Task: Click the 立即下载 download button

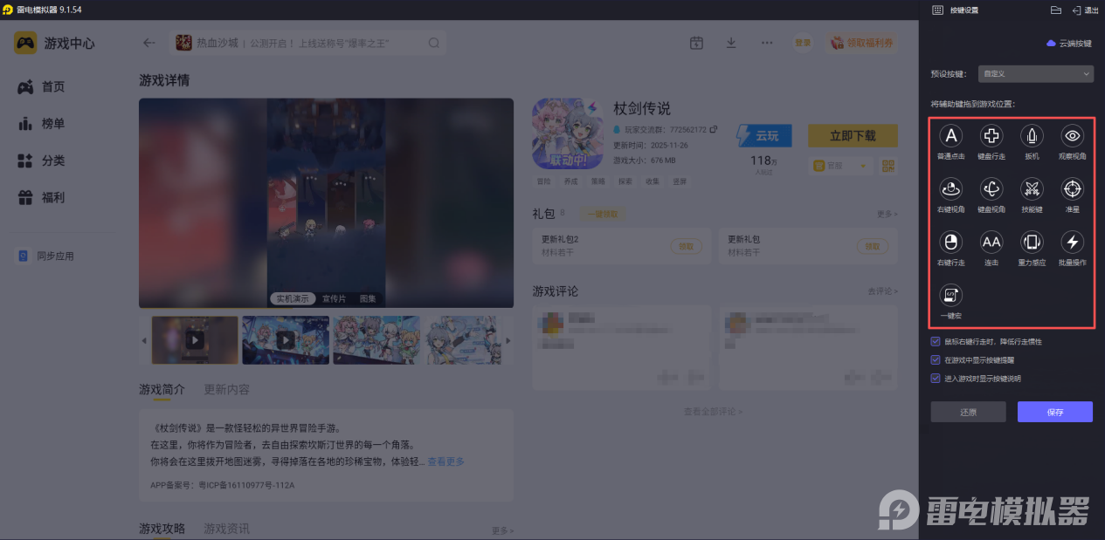Action: pyautogui.click(x=852, y=135)
